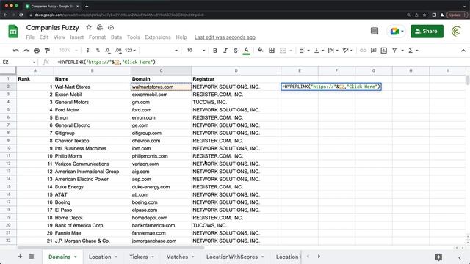This screenshot has width=470, height=264.
Task: Toggle bold formatting
Action: pyautogui.click(x=215, y=51)
